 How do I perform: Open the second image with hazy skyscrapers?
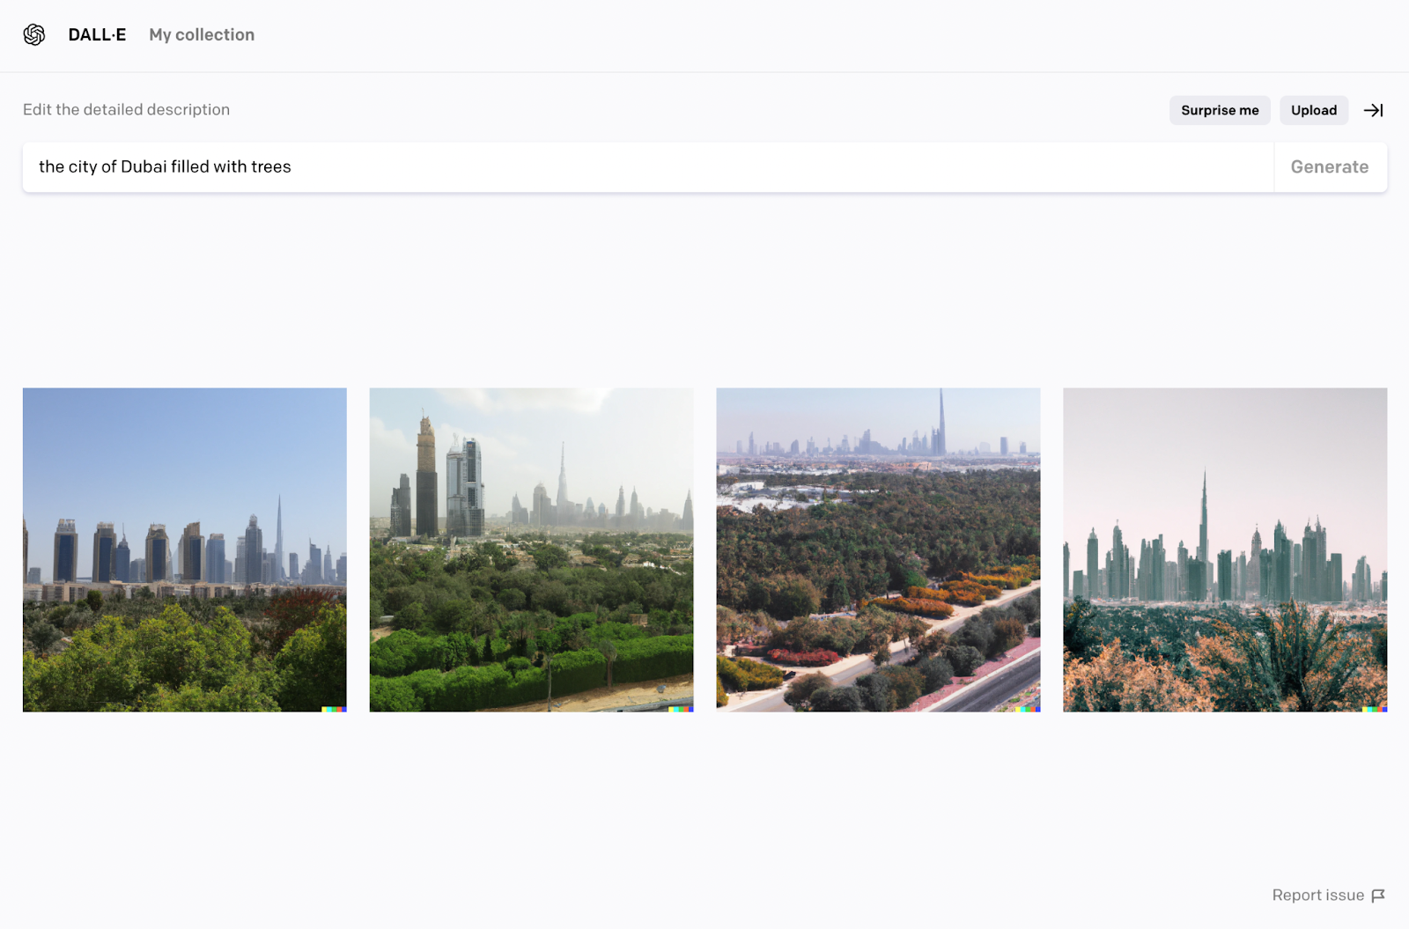pos(531,549)
